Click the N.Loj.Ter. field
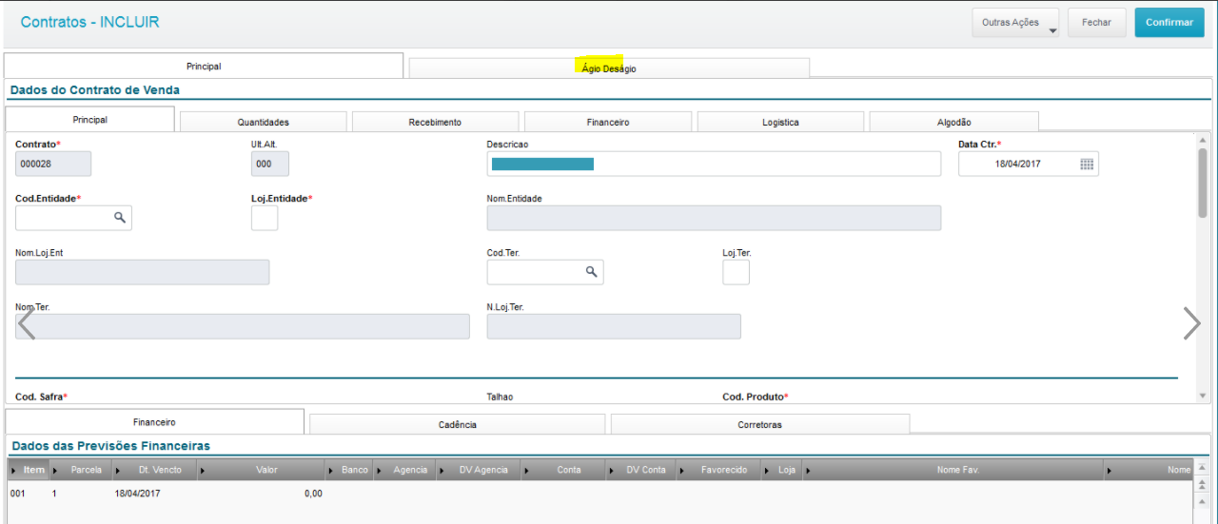Screen dimensions: 1218x524 point(614,326)
